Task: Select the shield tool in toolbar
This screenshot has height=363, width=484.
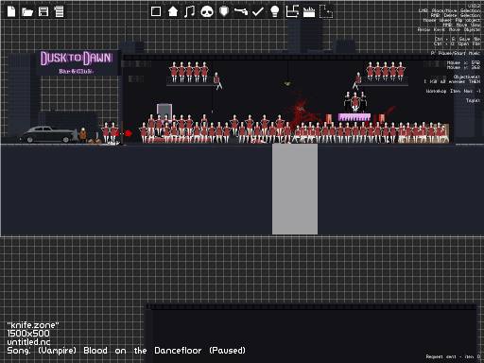Action: 224,11
